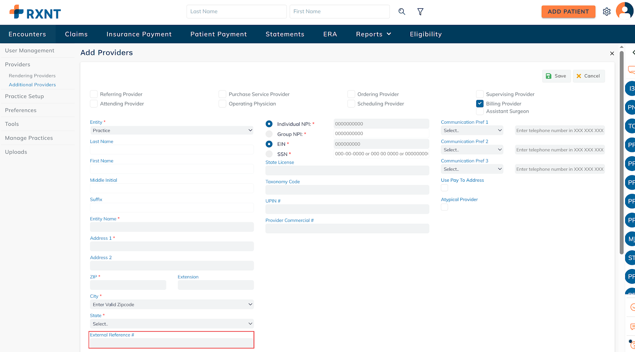Click the search magnifier icon

point(402,12)
